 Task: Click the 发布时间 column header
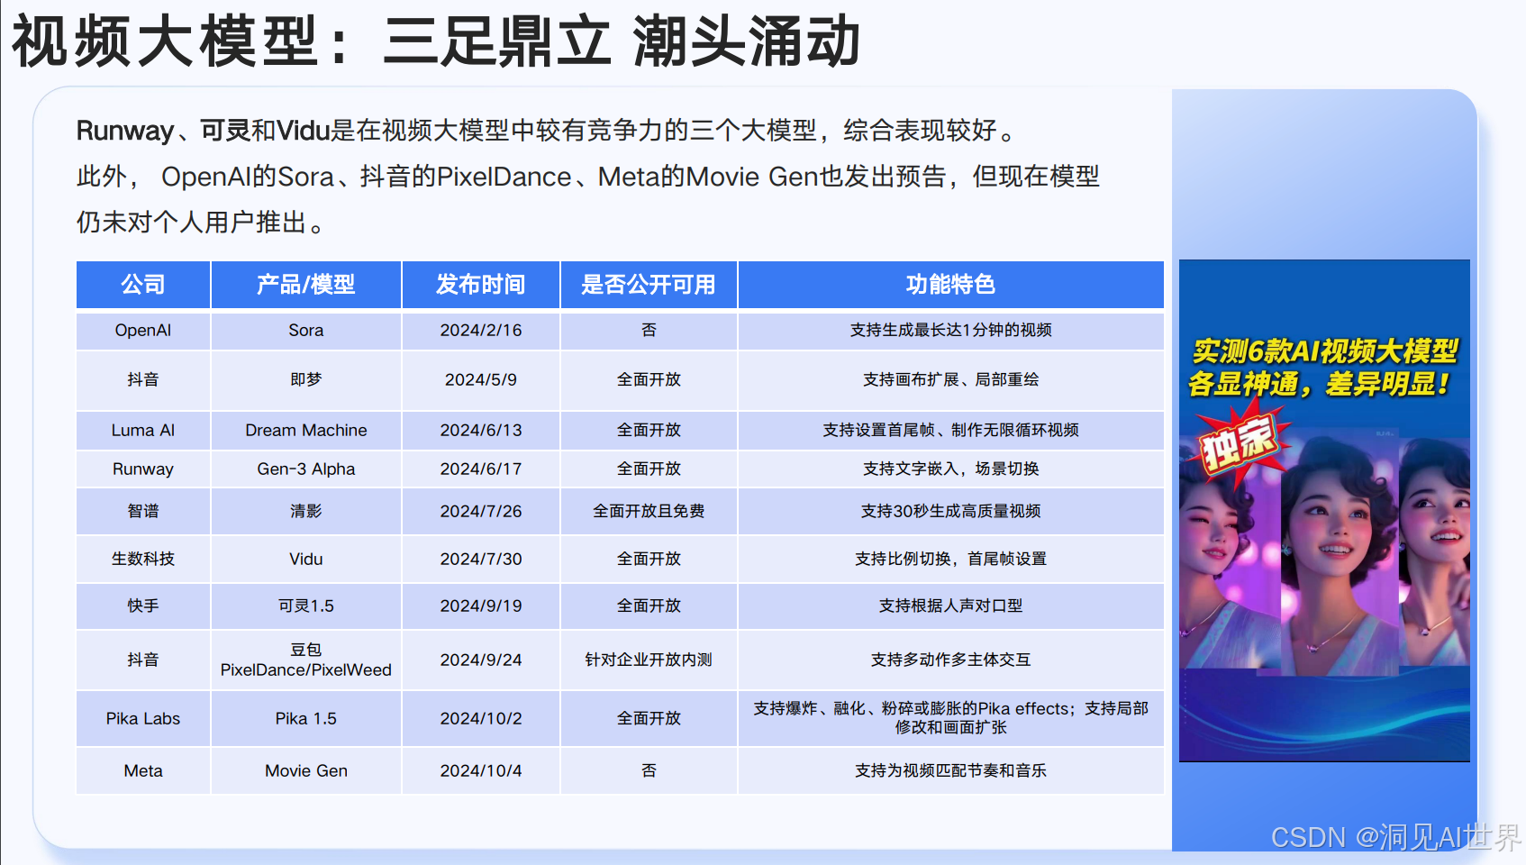point(481,285)
